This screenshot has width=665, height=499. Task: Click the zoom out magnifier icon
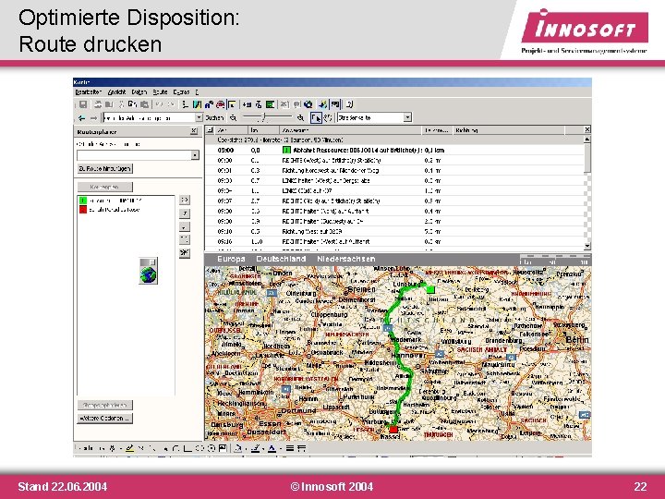click(233, 117)
